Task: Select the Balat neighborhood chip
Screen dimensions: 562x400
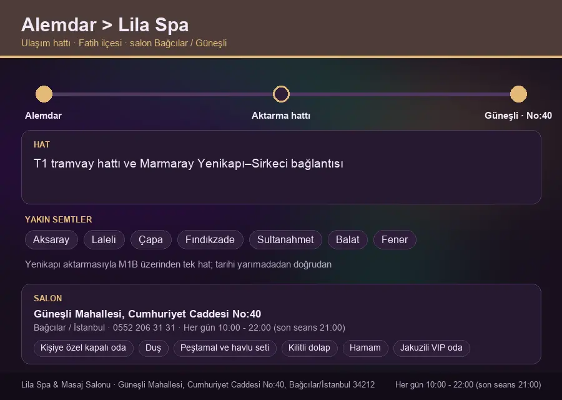Action: [x=348, y=239]
